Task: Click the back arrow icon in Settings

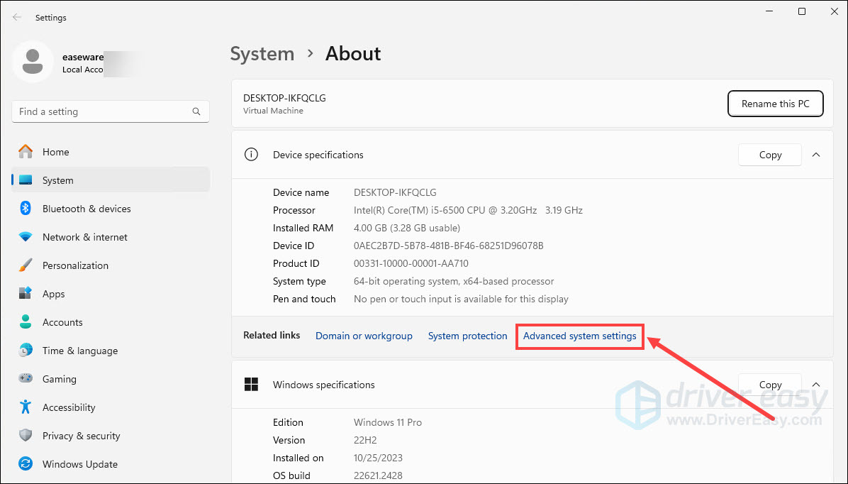Action: click(17, 17)
